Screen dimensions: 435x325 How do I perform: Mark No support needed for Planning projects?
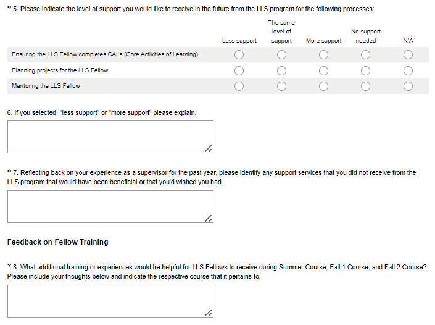pyautogui.click(x=365, y=70)
